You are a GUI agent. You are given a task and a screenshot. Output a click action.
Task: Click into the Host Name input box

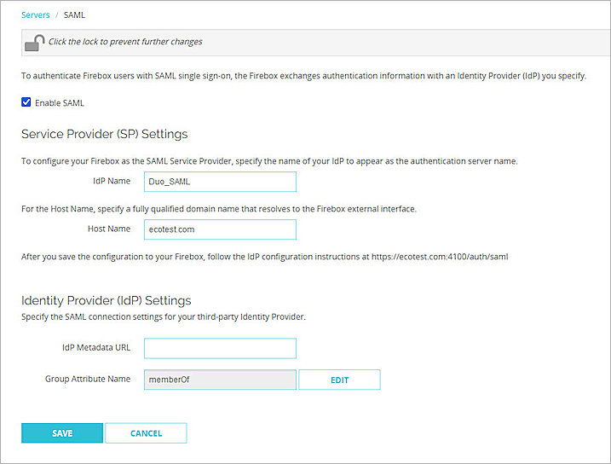coord(220,229)
